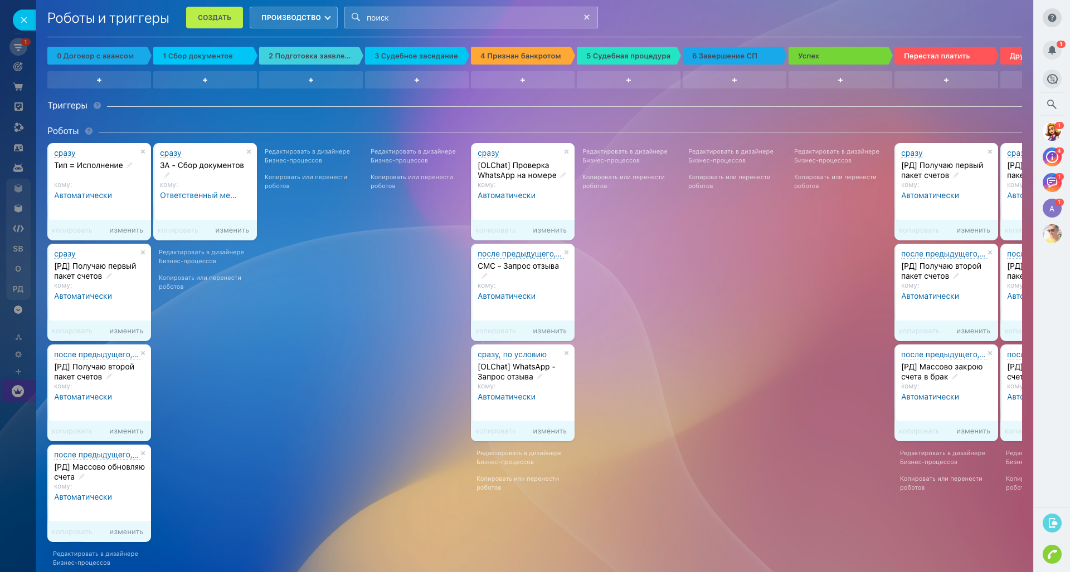
Task: Clear the search field with the x
Action: 587,17
